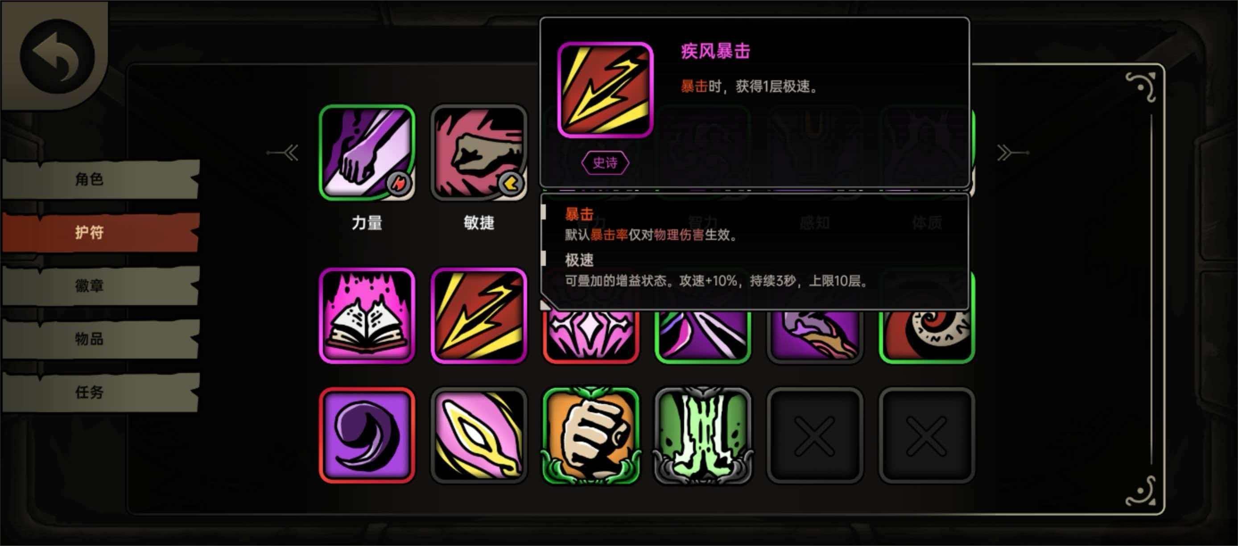Viewport: 1238px width, 546px height.
Task: Select the orange clenched fist amulet
Action: point(590,435)
